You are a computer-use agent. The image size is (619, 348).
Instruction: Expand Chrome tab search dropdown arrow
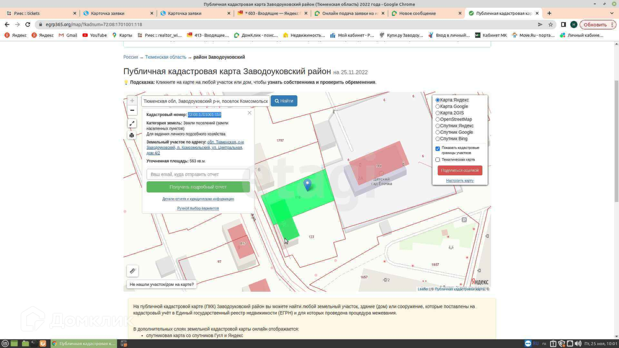point(612,13)
